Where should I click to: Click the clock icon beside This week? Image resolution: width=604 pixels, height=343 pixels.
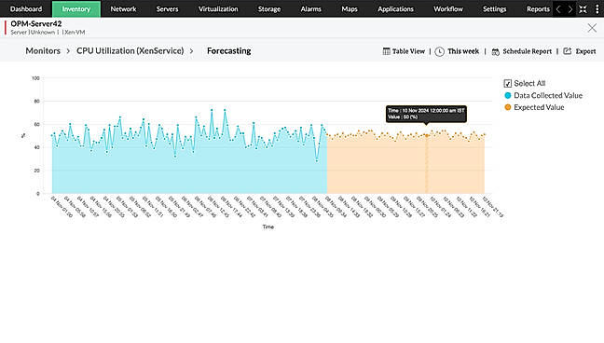(x=440, y=51)
